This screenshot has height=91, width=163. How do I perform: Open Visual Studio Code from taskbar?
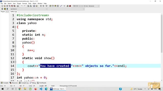point(41,89)
